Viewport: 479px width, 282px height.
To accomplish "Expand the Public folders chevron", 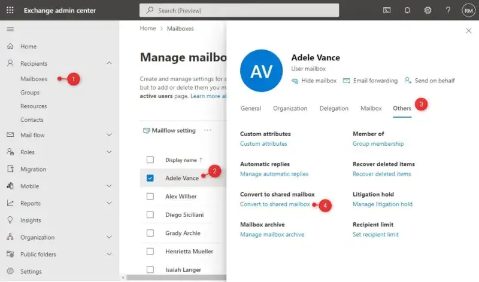I will pyautogui.click(x=109, y=255).
